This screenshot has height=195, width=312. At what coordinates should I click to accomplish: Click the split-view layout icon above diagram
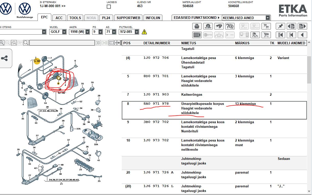point(111,43)
